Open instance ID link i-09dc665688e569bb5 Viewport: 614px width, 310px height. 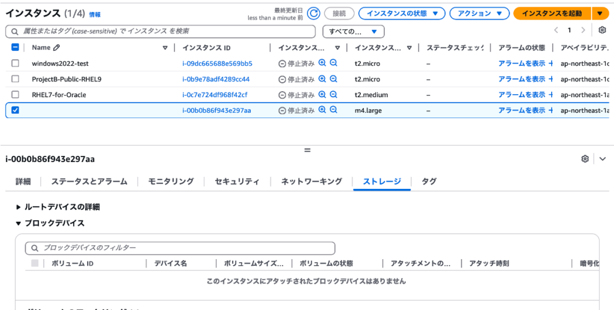(217, 64)
